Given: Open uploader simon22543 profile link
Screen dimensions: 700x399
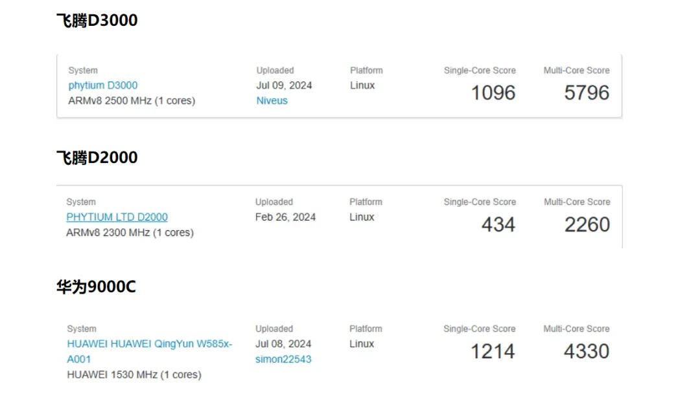Looking at the screenshot, I should point(283,360).
